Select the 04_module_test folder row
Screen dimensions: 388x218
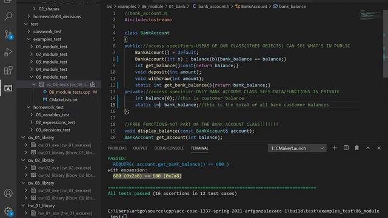click(x=59, y=69)
